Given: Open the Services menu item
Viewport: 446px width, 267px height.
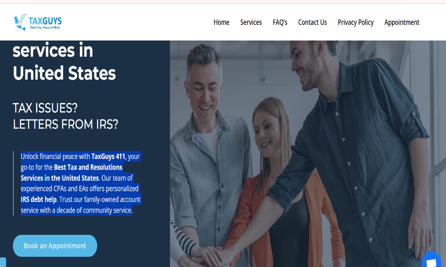Looking at the screenshot, I should (251, 22).
